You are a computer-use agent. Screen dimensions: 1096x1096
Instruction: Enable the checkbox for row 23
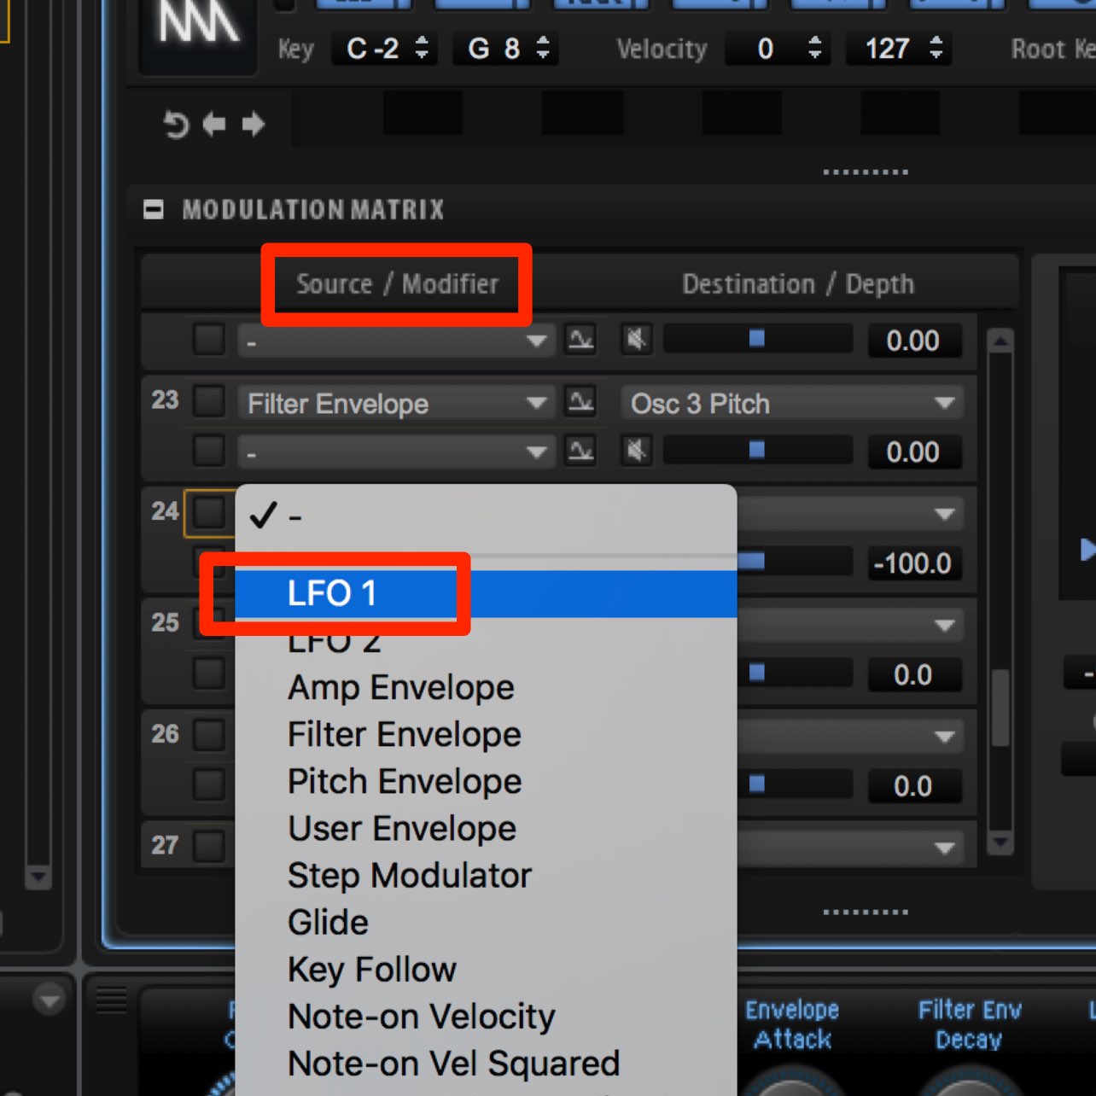tap(209, 401)
